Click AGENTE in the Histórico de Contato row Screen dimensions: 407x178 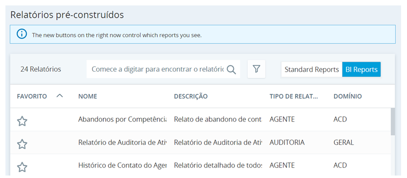tap(282, 165)
